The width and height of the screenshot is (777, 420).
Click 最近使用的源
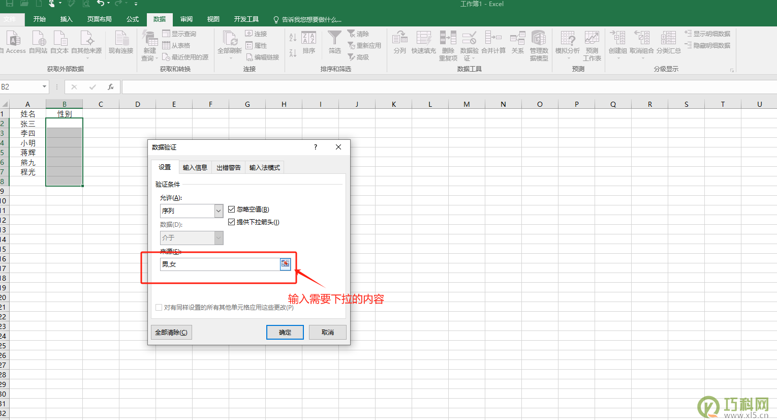(x=185, y=57)
